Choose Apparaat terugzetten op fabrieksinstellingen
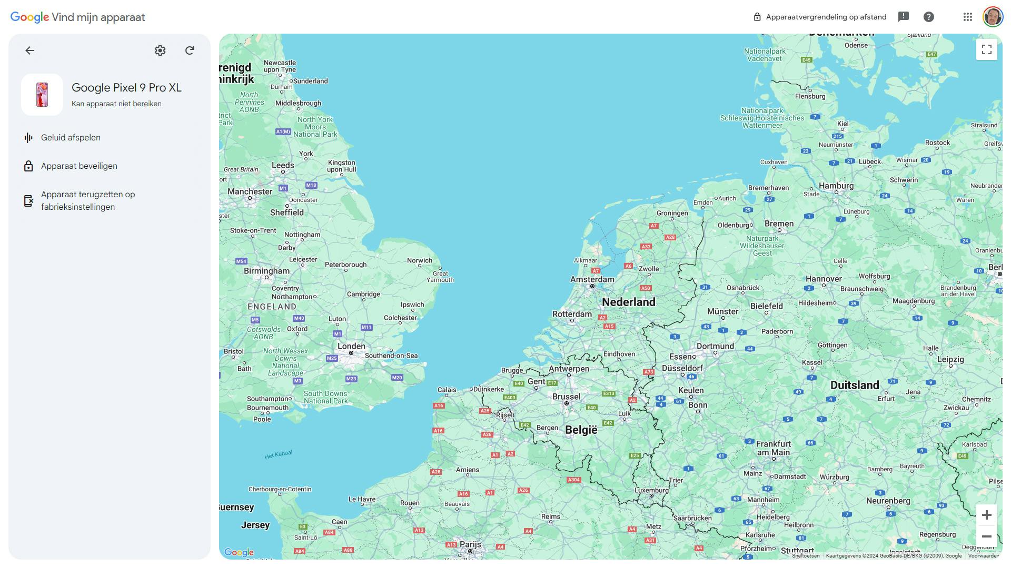The height and width of the screenshot is (568, 1011). (88, 201)
